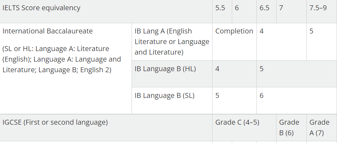Click the IB Language B (SL) cell
Image resolution: width=337 pixels, height=143 pixels.
point(172,101)
